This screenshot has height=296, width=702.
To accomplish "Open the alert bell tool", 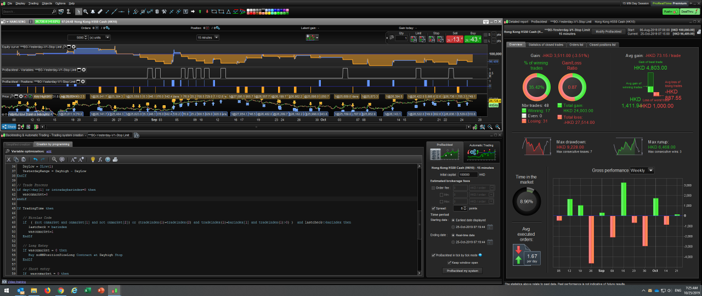I will (93, 12).
